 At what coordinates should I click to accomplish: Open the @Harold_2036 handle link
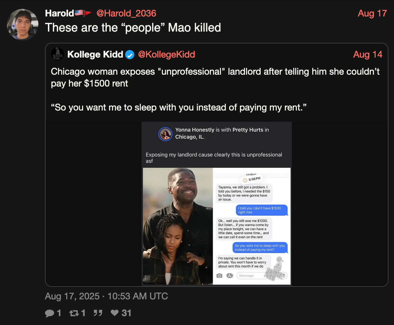point(126,13)
